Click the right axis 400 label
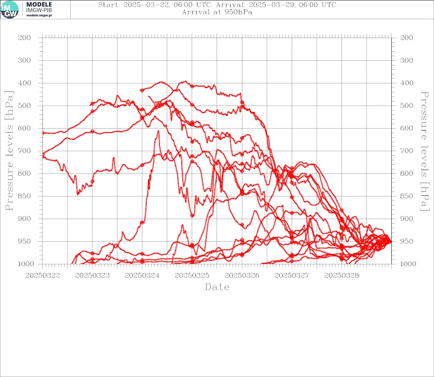The height and width of the screenshot is (377, 434). (406, 83)
